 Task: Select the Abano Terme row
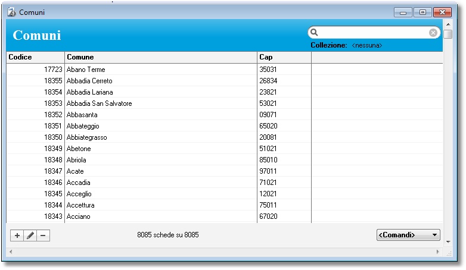click(86, 70)
